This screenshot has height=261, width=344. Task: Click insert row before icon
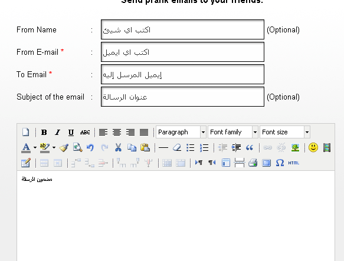point(76,163)
